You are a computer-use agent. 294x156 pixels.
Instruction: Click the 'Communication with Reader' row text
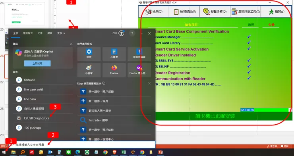coord(180,79)
